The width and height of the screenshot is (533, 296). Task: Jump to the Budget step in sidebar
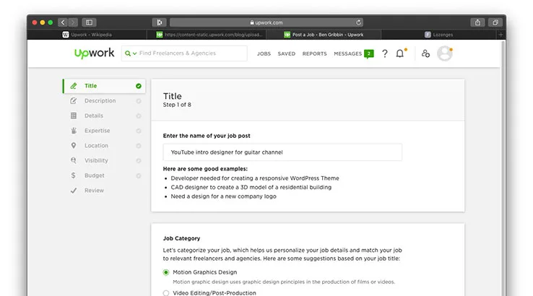pyautogui.click(x=94, y=175)
